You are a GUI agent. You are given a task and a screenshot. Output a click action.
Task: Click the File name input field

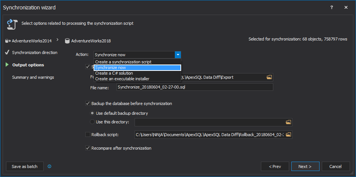tap(194, 87)
